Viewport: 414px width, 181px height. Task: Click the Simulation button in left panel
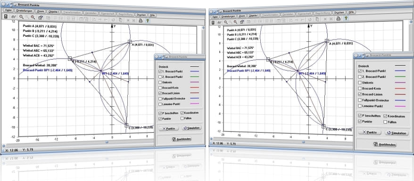click(x=191, y=128)
